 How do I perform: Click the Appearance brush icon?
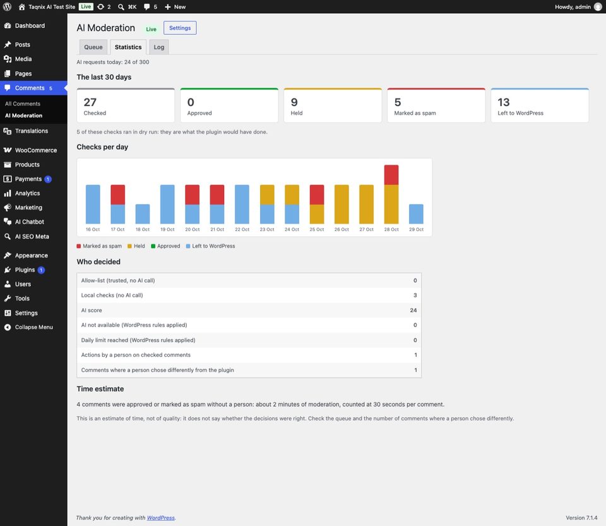pyautogui.click(x=8, y=256)
